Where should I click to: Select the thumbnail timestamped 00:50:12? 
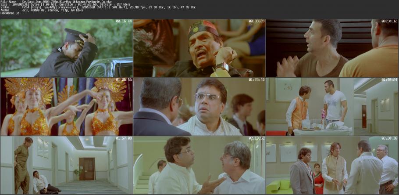click(332, 48)
